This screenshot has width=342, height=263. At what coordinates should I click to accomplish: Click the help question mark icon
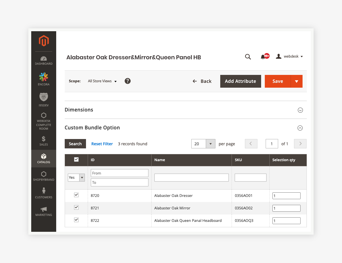pos(128,81)
